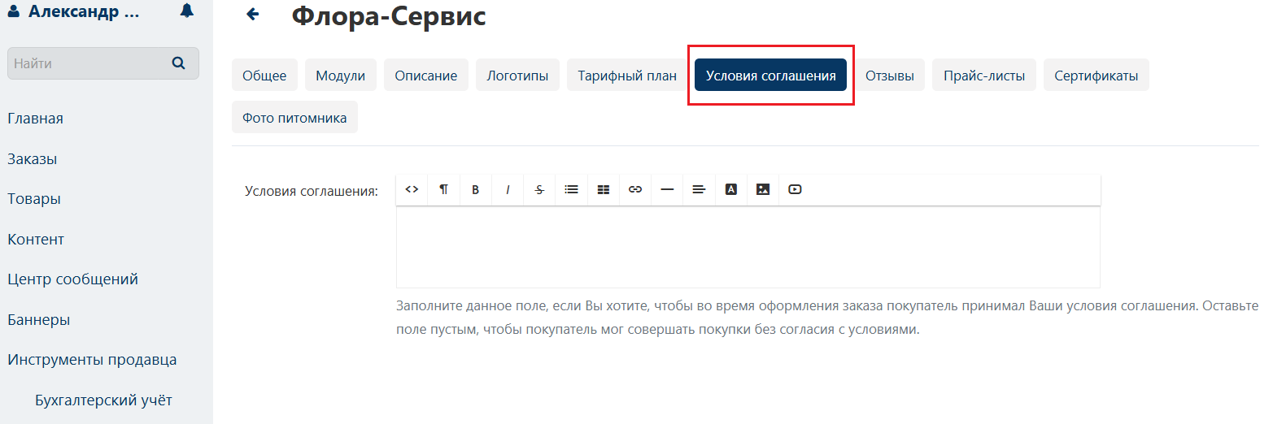Apply italic formatting in editor
This screenshot has height=424, width=1273.
point(508,189)
